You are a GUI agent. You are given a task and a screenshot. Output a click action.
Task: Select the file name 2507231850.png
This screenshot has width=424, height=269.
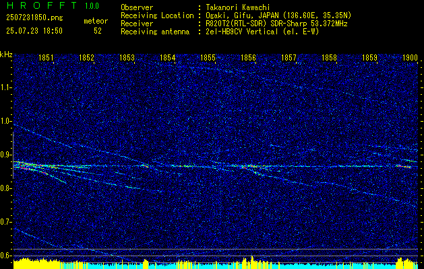click(34, 17)
